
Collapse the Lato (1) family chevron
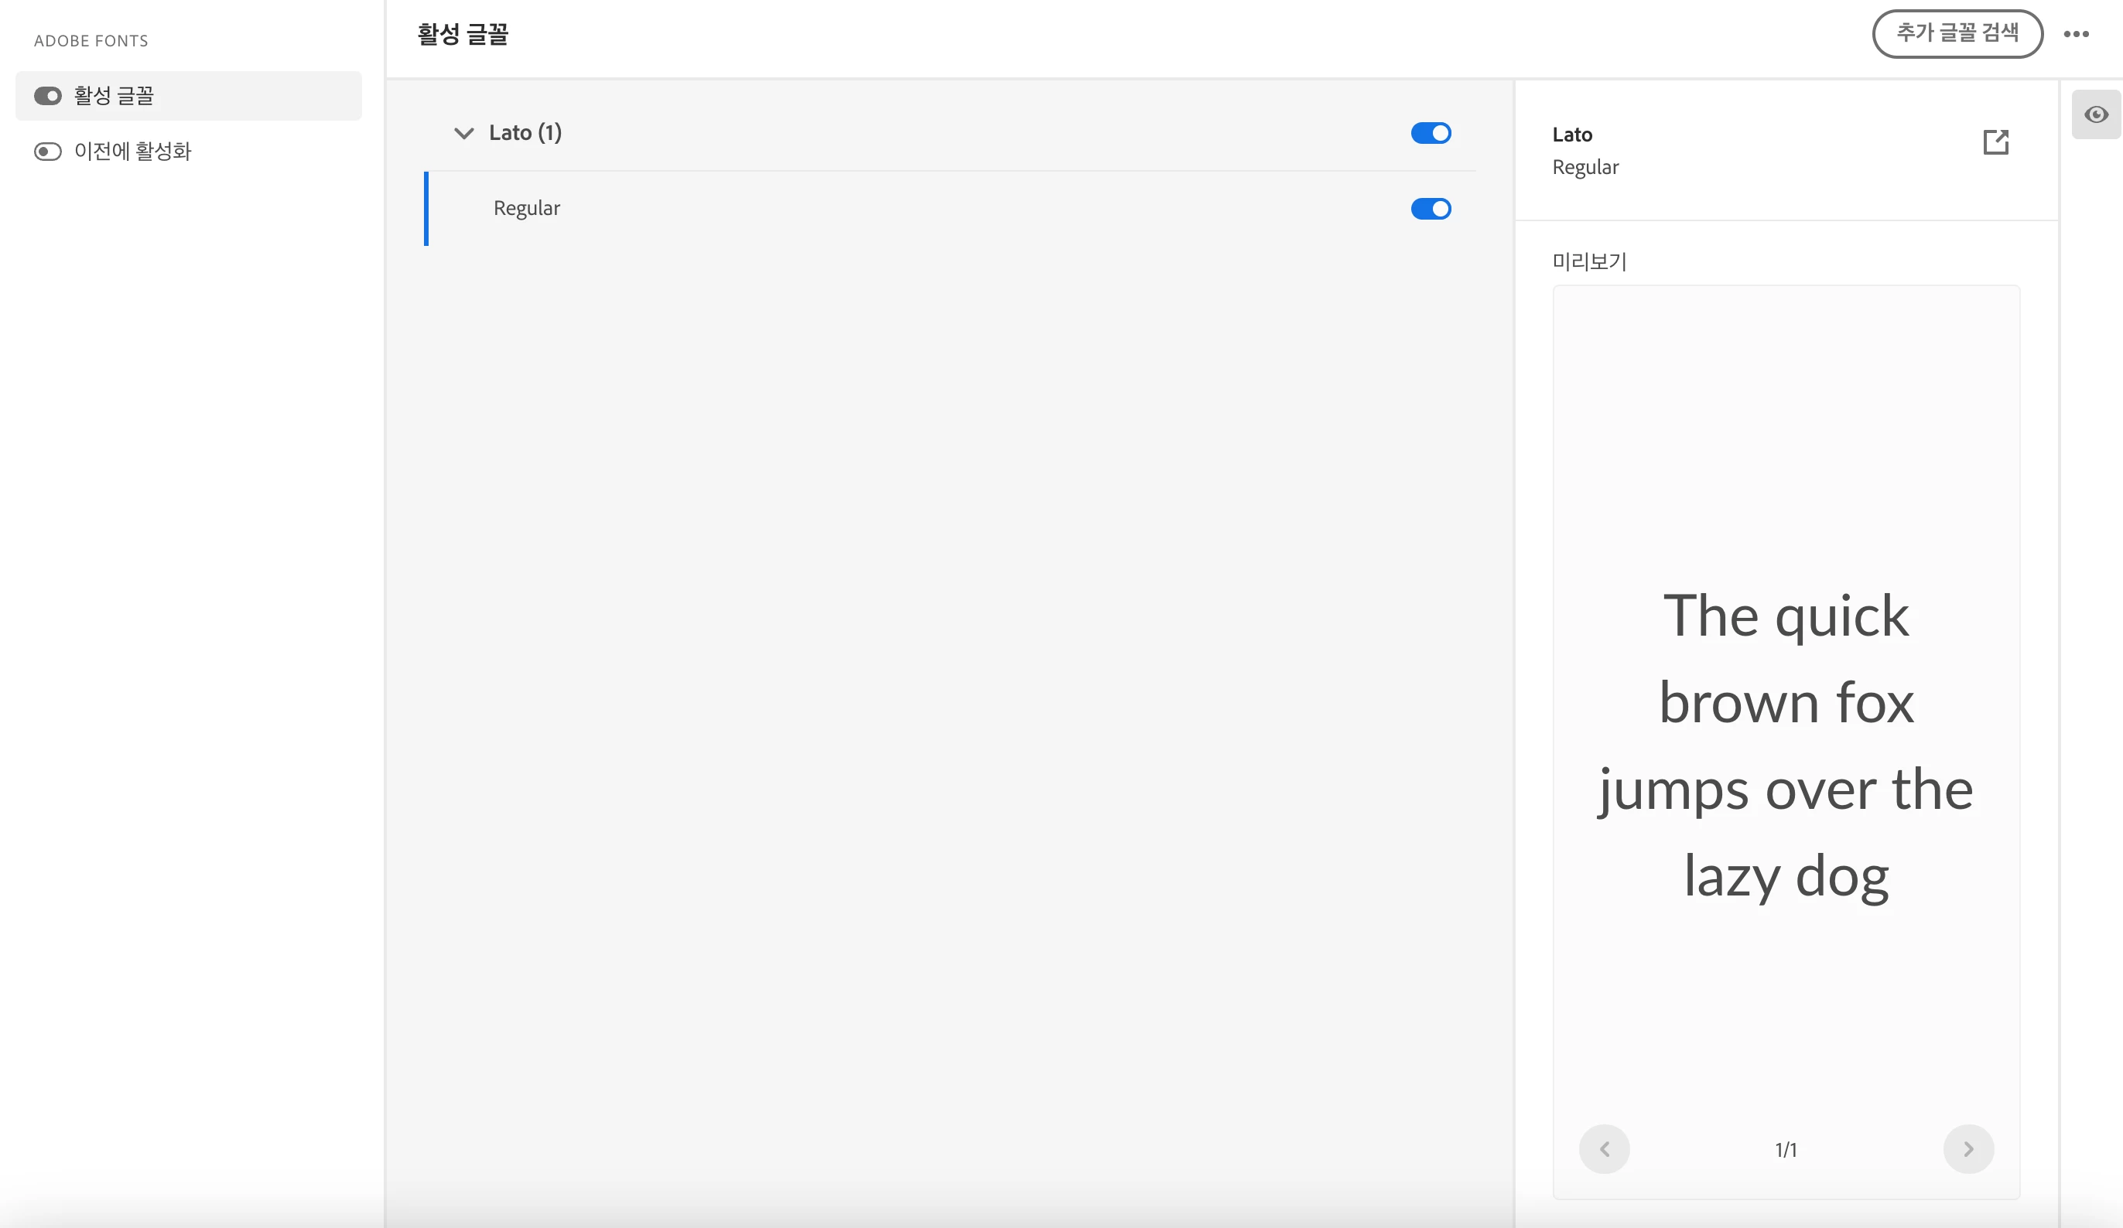coord(463,133)
